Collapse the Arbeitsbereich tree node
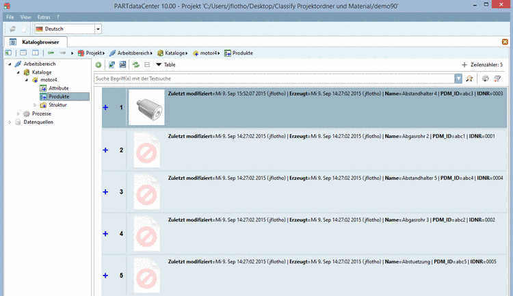 [10, 64]
